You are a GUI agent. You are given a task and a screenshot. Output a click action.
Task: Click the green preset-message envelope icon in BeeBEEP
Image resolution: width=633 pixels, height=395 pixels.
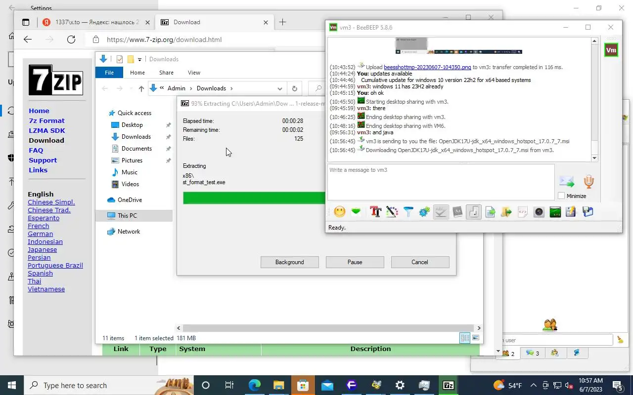356,212
